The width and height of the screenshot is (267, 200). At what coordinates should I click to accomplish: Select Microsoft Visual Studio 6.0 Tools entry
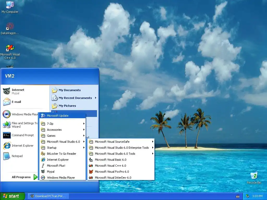pos(121,154)
